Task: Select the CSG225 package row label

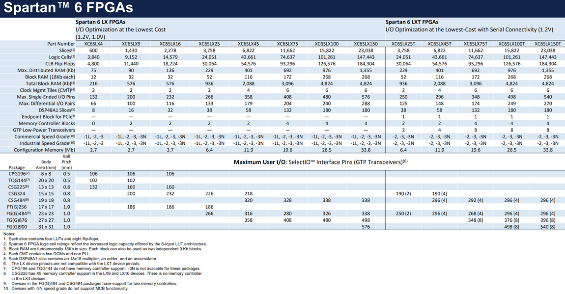Action: coord(18,187)
